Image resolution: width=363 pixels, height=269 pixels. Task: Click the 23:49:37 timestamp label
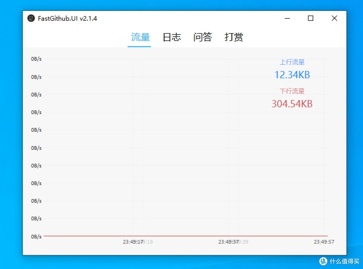(x=228, y=241)
